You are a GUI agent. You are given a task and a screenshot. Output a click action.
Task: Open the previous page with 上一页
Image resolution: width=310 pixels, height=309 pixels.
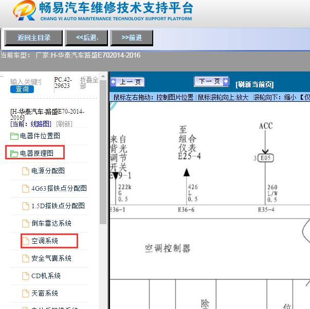127,82
